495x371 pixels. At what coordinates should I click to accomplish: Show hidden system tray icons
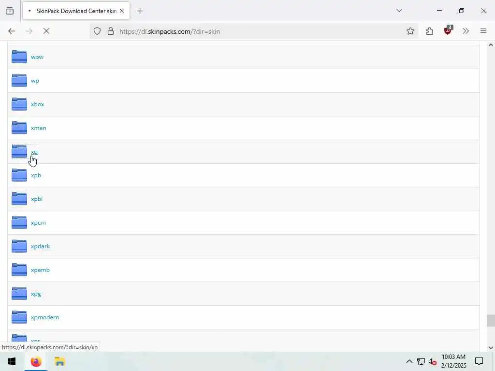(409, 361)
